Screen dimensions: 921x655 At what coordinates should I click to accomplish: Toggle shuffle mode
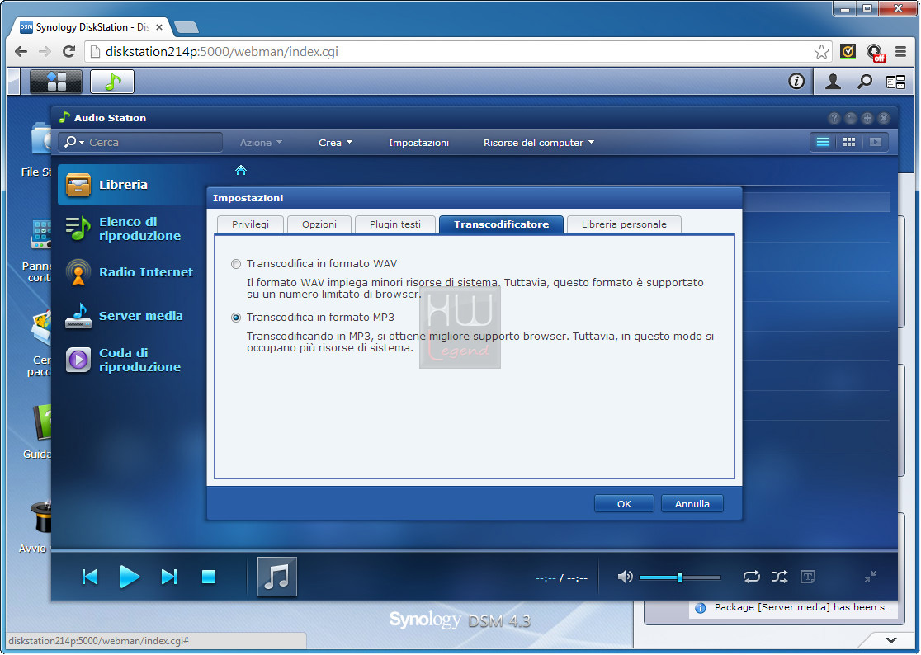point(779,577)
